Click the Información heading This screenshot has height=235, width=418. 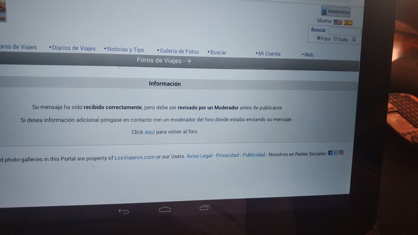pyautogui.click(x=165, y=84)
